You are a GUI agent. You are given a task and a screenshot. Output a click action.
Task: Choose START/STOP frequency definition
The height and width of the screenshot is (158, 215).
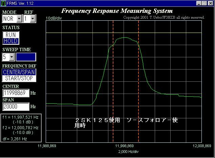(x=19, y=78)
